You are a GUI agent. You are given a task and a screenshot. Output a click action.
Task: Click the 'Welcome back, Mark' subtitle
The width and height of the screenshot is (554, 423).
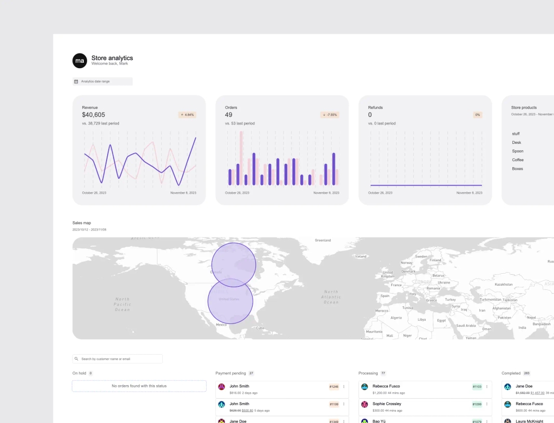(109, 64)
